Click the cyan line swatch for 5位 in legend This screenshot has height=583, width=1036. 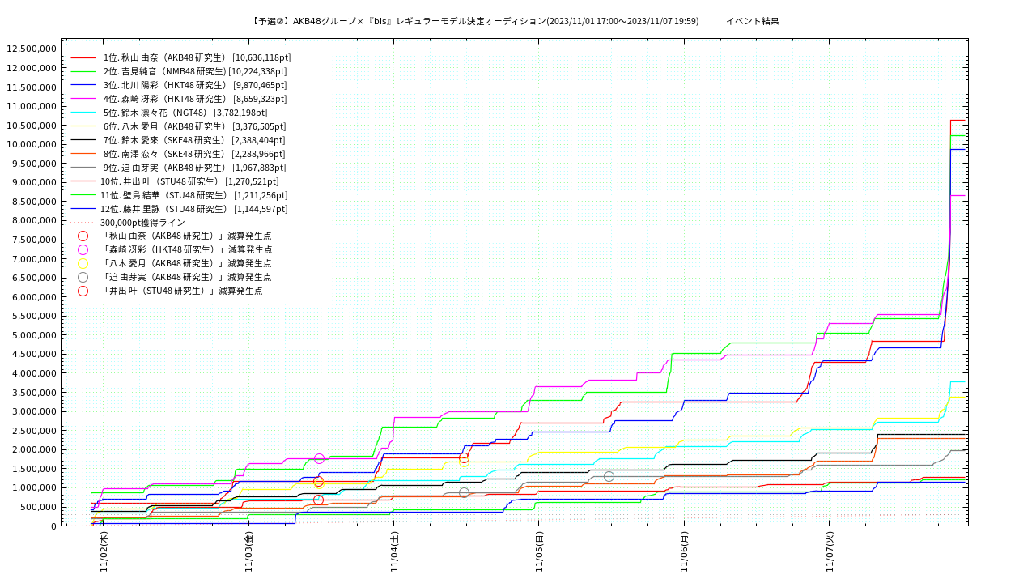tap(83, 113)
